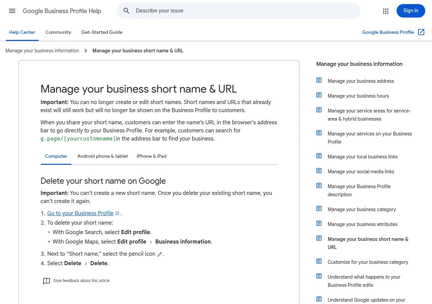Open Manage your social media links article
The image size is (432, 304).
(x=361, y=172)
